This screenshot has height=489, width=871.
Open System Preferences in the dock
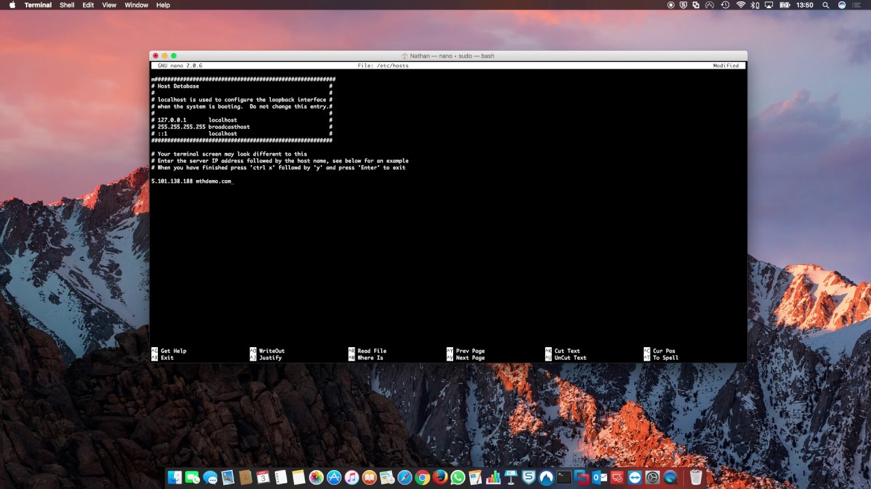point(653,477)
